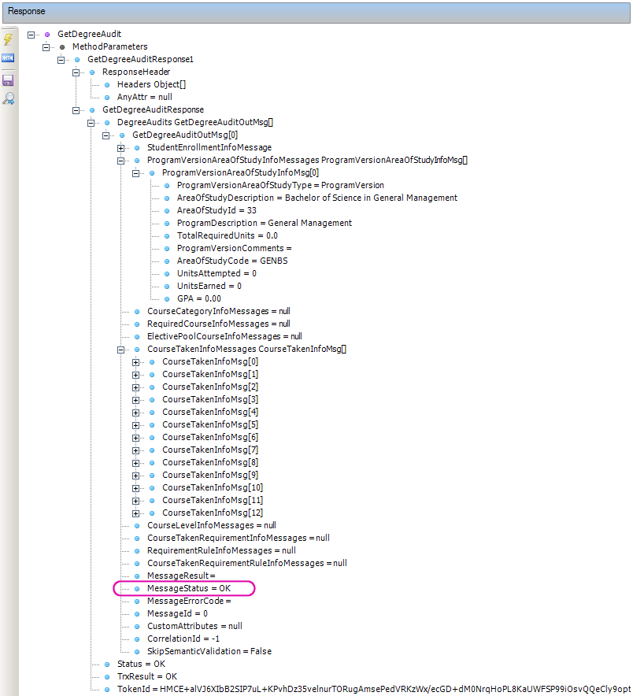This screenshot has height=696, width=633.
Task: Collapse ProgramVersionAreaOfStudyInfoMessages node
Action: pos(120,161)
